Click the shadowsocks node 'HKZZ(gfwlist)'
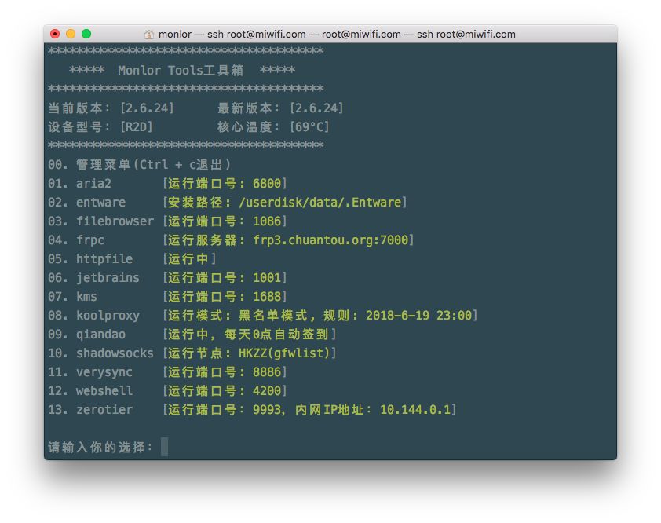 click(284, 353)
